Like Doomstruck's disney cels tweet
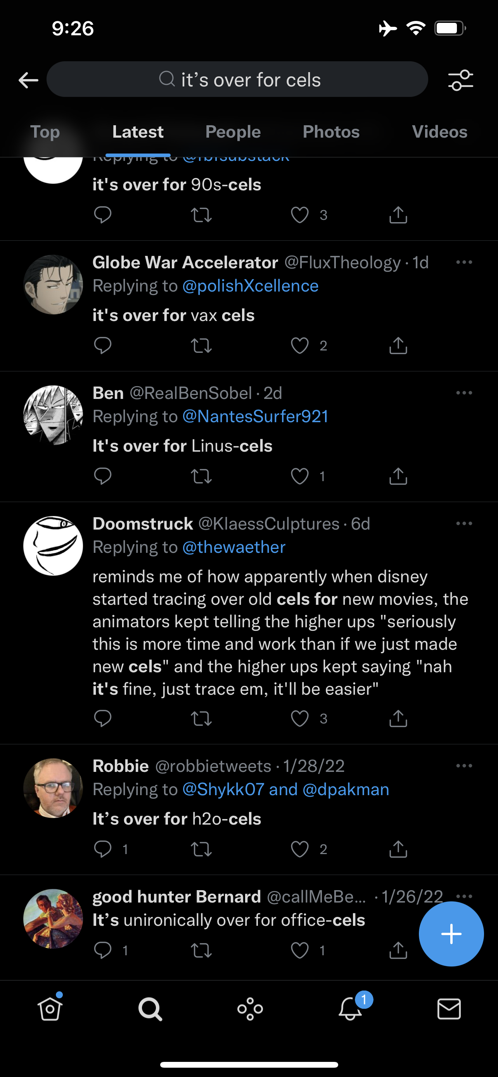This screenshot has width=498, height=1077. (x=300, y=718)
